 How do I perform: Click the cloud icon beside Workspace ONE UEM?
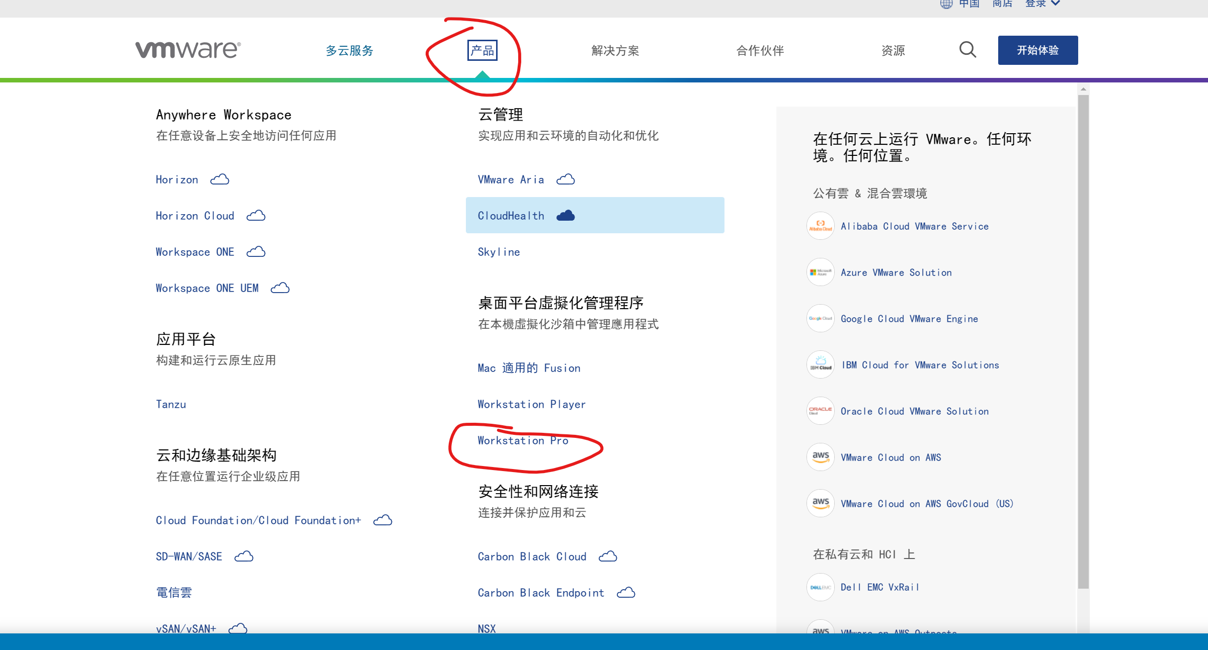tap(280, 288)
